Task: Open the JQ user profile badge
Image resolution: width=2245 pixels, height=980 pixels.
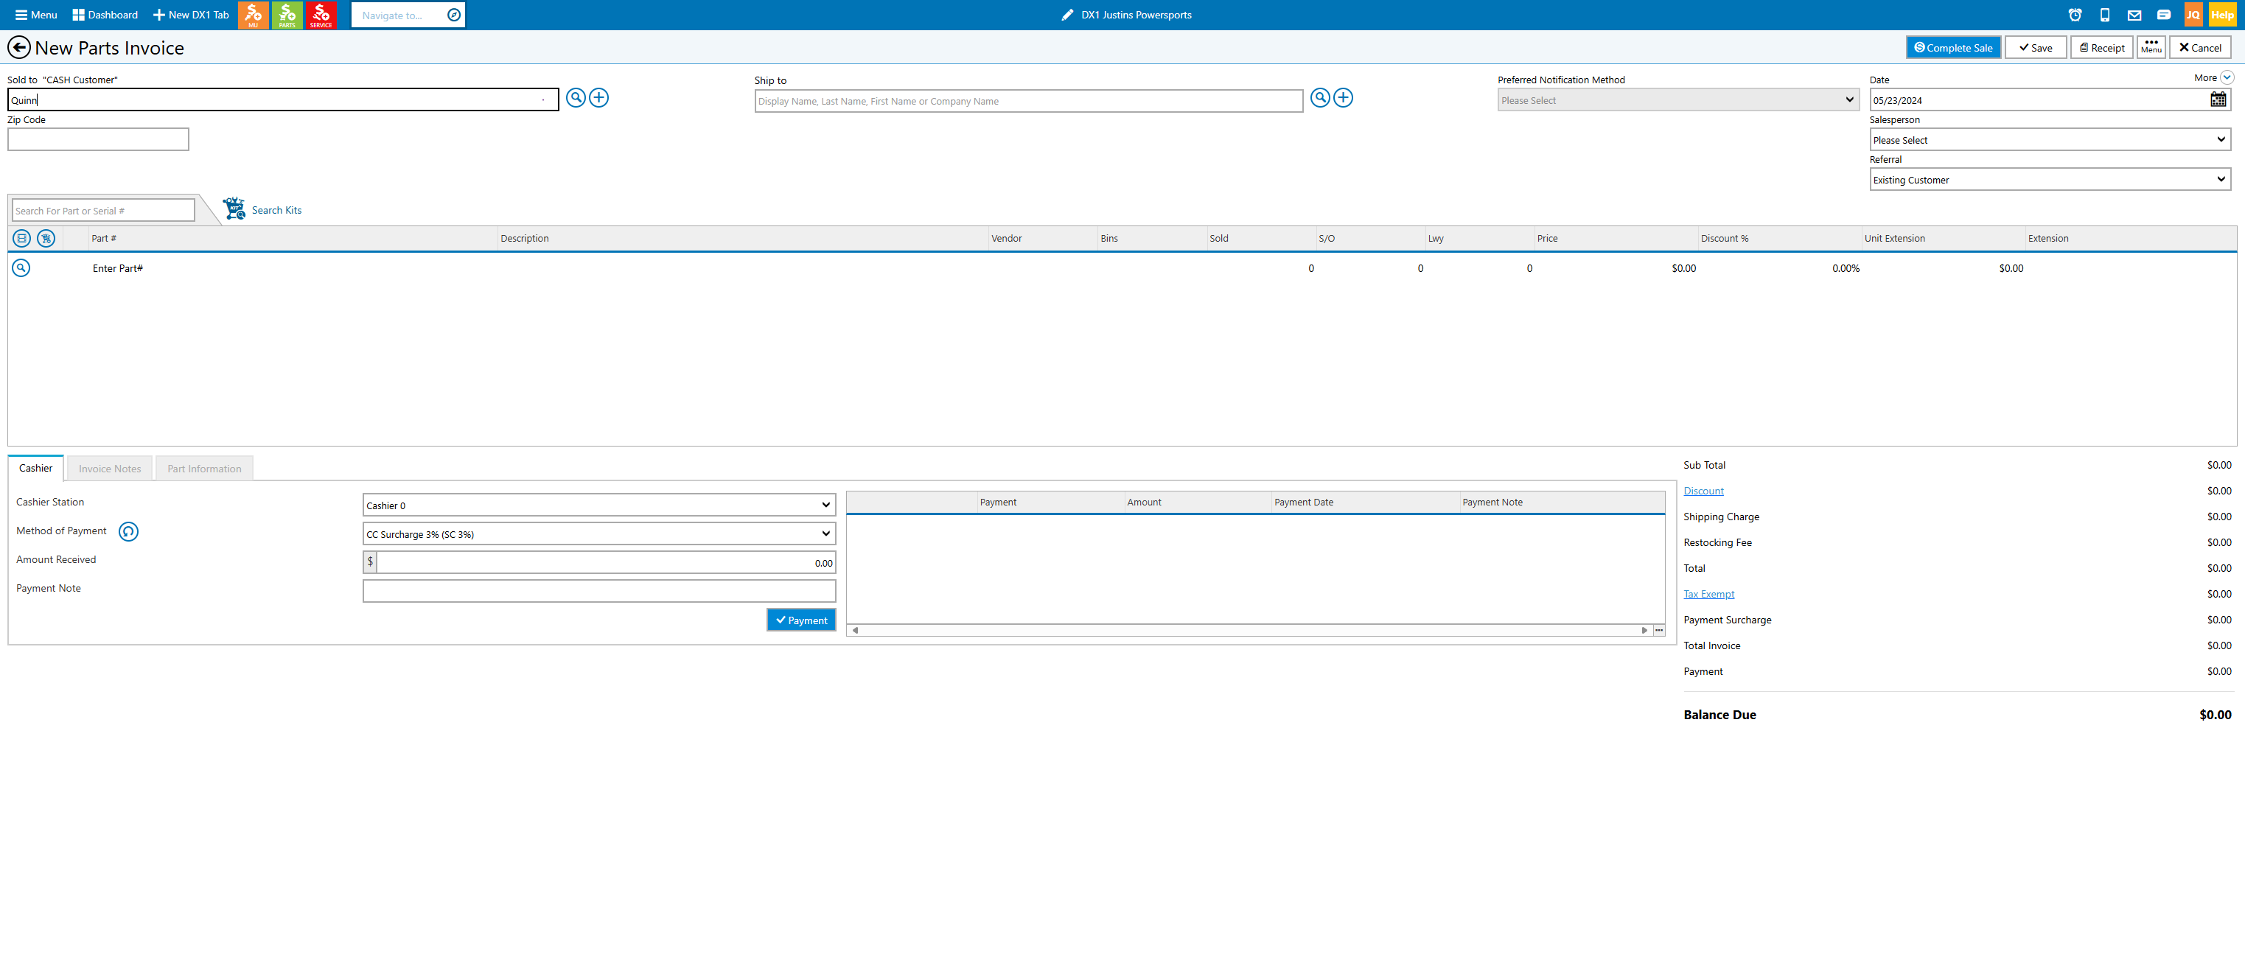Action: pyautogui.click(x=2193, y=15)
